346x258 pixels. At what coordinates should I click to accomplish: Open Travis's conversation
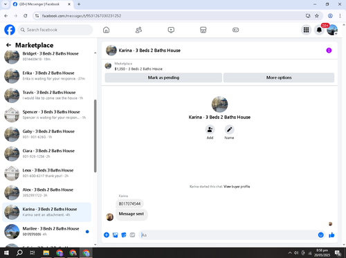(47, 95)
